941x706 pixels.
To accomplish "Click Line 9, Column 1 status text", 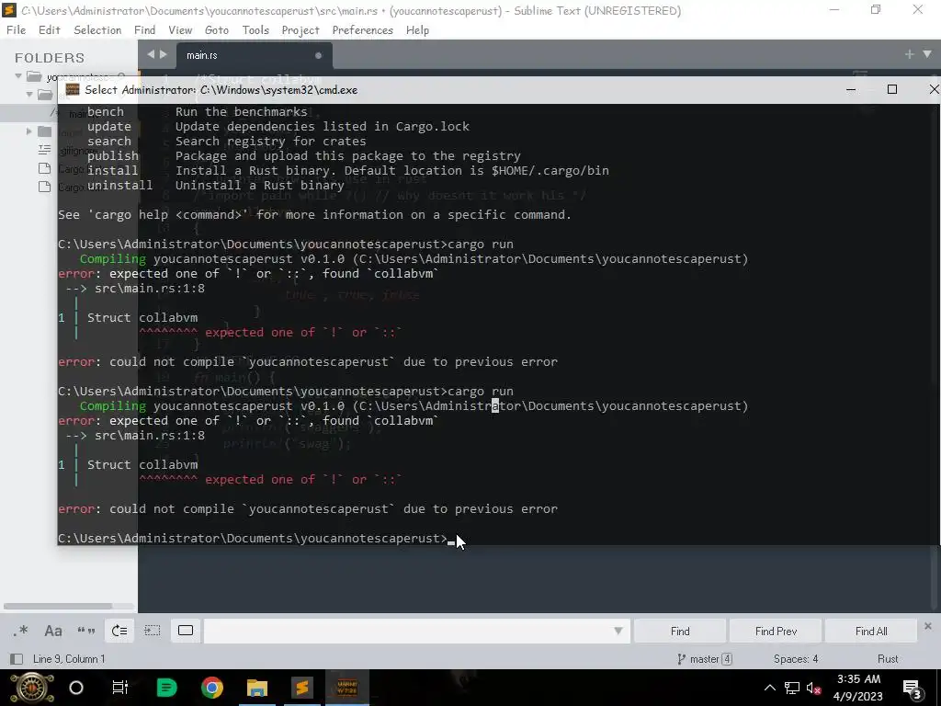I will 69,659.
